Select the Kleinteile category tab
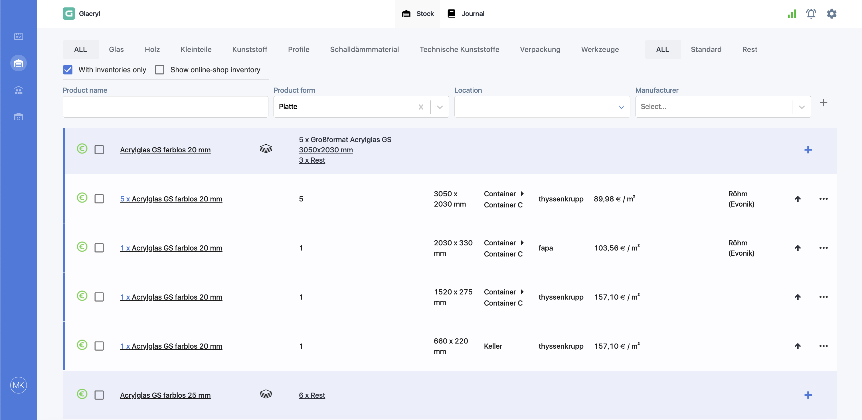This screenshot has width=862, height=420. coord(196,50)
